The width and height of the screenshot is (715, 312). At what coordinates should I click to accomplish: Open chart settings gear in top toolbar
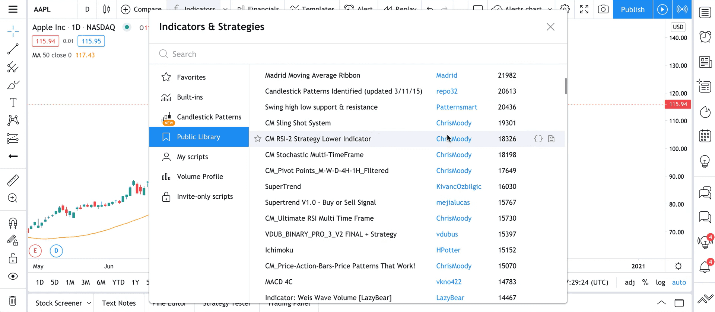pos(565,9)
